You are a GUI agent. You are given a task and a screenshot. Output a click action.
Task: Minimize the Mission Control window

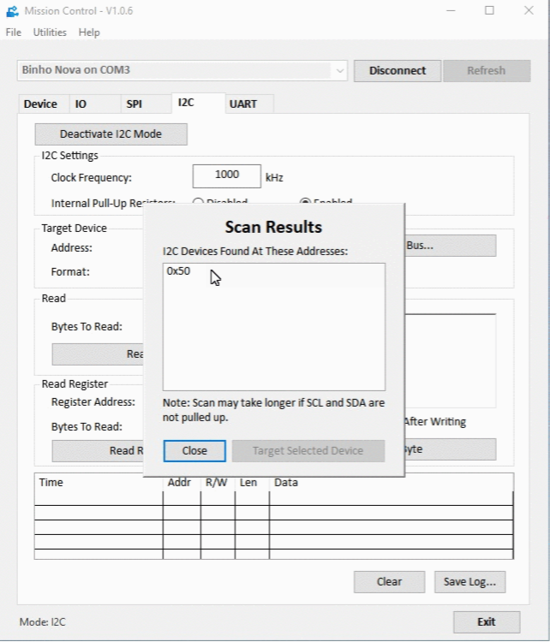tap(448, 11)
